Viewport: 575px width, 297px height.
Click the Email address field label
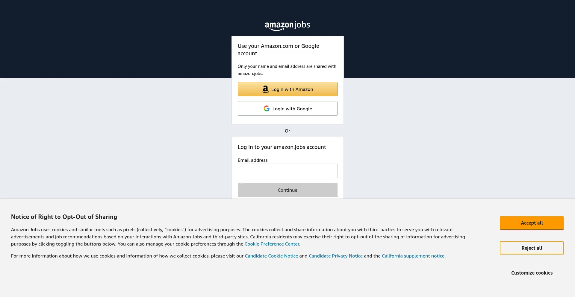pyautogui.click(x=252, y=160)
